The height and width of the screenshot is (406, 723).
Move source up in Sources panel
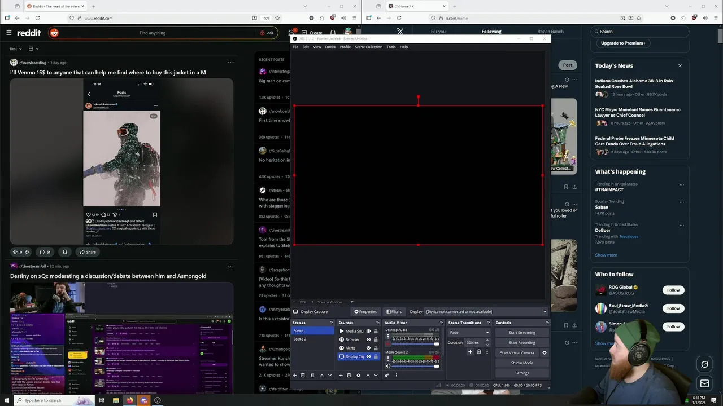coord(368,375)
